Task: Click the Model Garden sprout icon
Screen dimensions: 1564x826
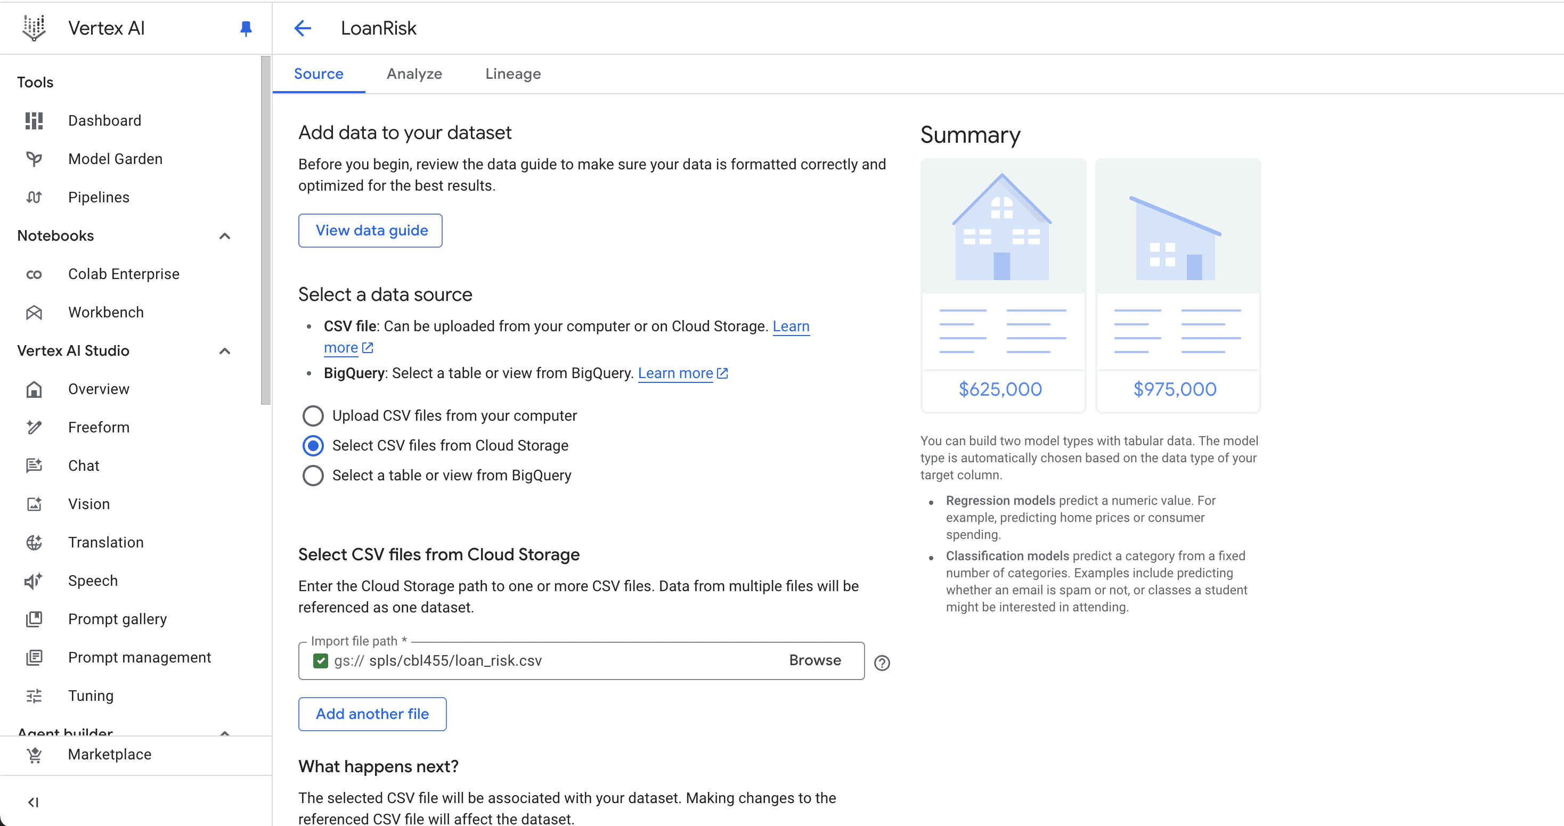Action: [x=34, y=159]
